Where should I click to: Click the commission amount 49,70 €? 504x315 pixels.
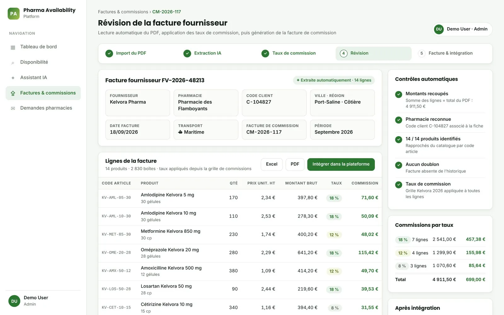point(369,271)
